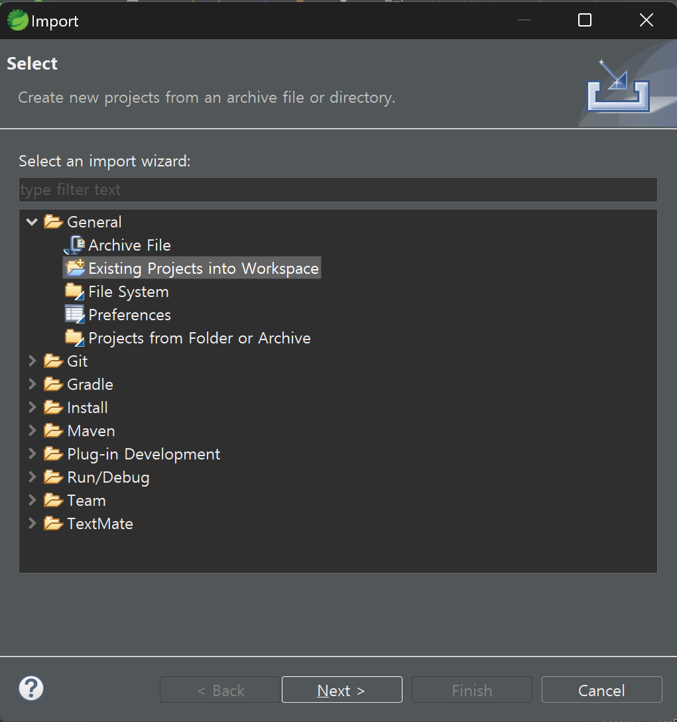The height and width of the screenshot is (722, 677).
Task: Select the Plug-in Development row label
Action: (x=144, y=454)
